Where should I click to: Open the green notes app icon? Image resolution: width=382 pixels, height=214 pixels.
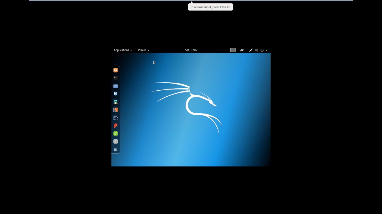tap(115, 133)
